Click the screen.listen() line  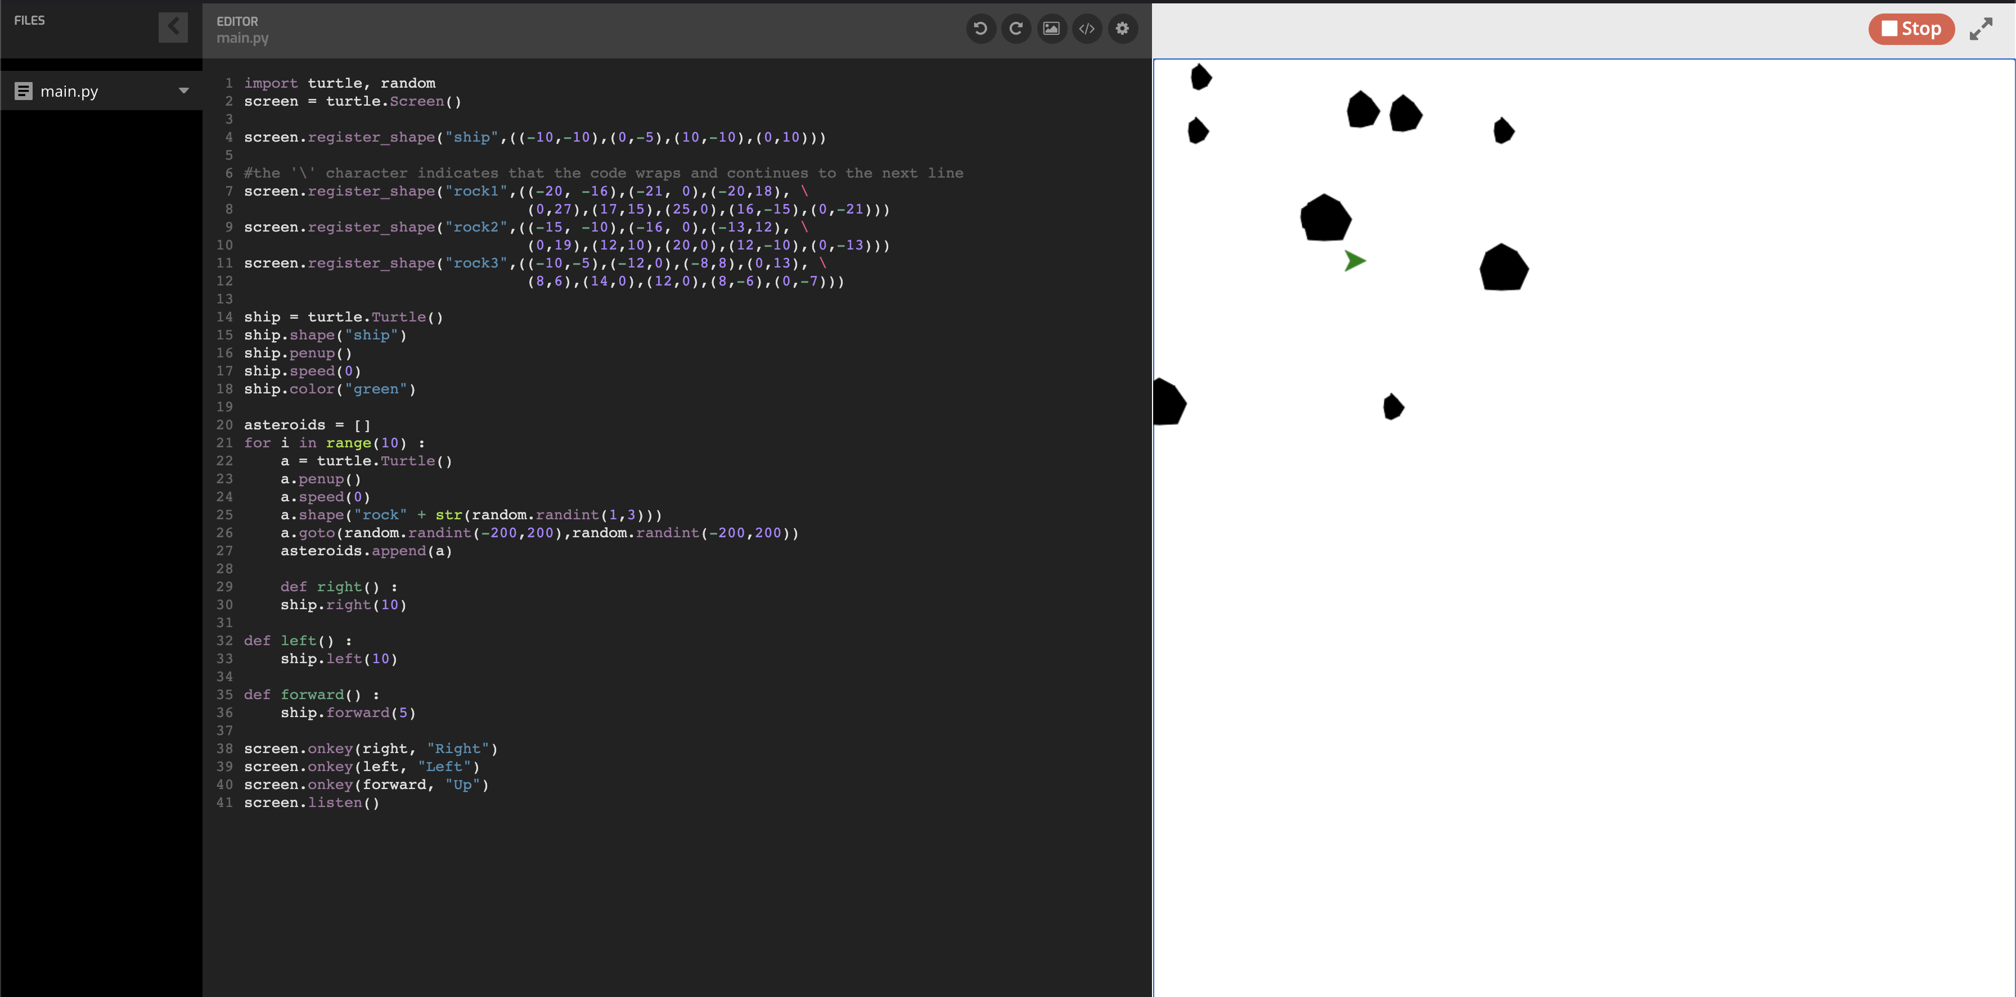[312, 803]
